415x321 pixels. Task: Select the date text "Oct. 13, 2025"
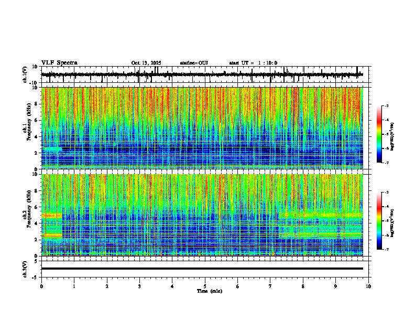(146, 63)
